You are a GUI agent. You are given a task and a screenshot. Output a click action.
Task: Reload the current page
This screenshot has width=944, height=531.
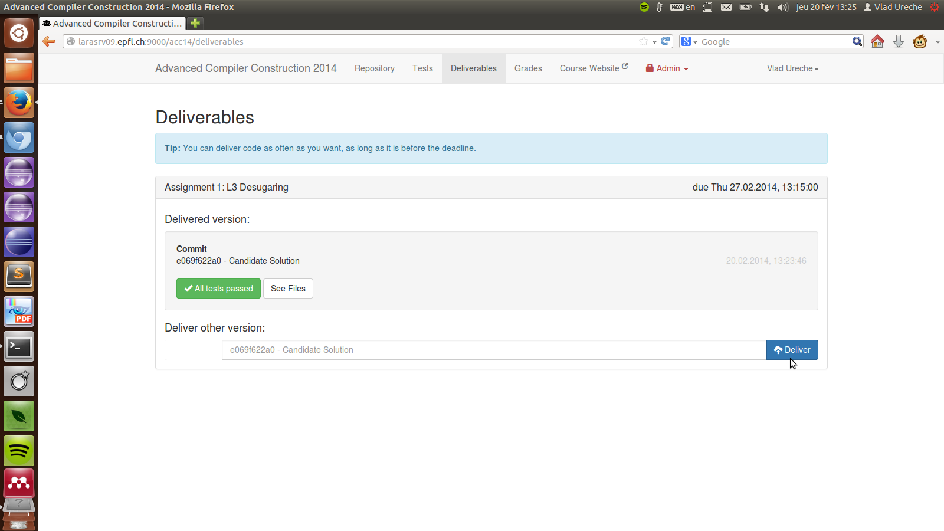(x=666, y=41)
